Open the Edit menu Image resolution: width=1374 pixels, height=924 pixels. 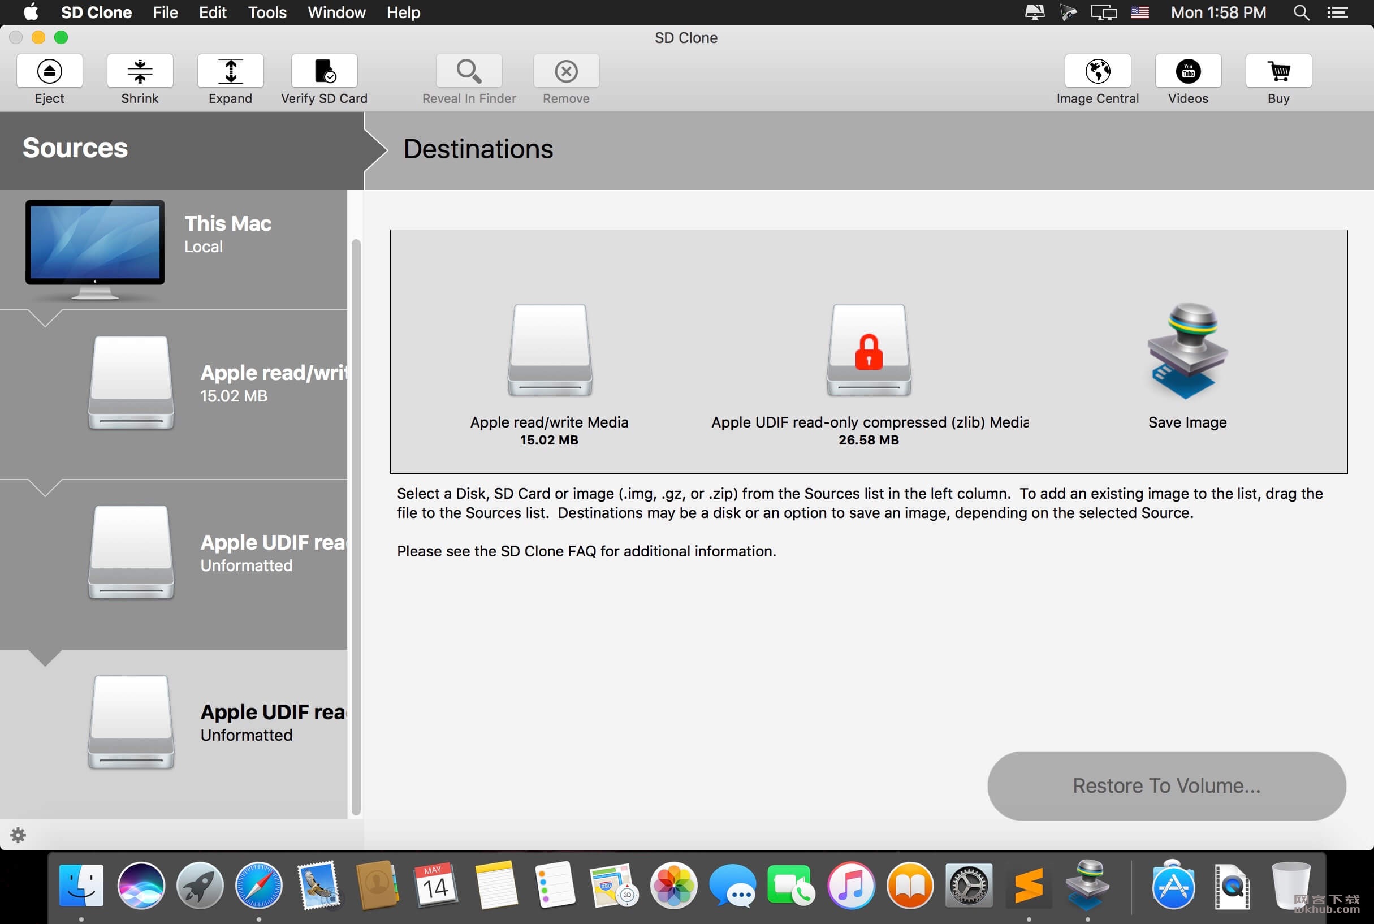213,12
